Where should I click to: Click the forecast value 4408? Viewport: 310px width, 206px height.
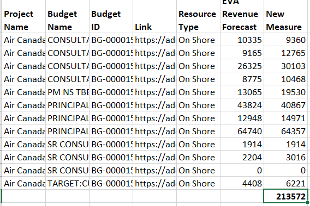242,183
